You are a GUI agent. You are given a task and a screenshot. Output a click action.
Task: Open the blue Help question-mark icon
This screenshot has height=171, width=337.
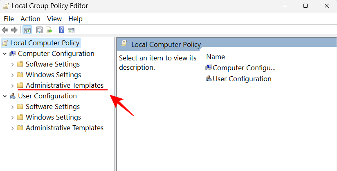(61, 30)
